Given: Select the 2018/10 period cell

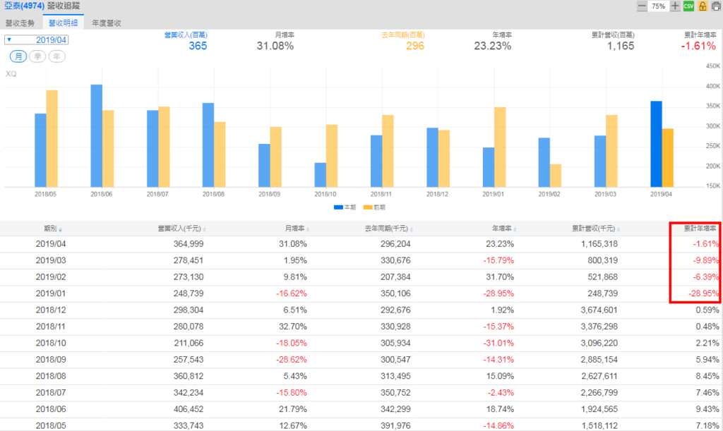Looking at the screenshot, I should (51, 344).
